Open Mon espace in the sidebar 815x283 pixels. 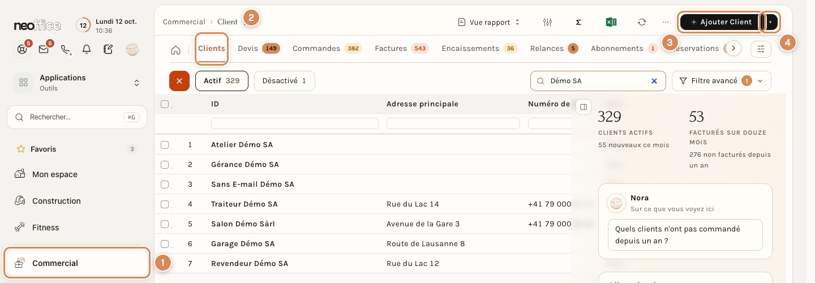(x=77, y=174)
